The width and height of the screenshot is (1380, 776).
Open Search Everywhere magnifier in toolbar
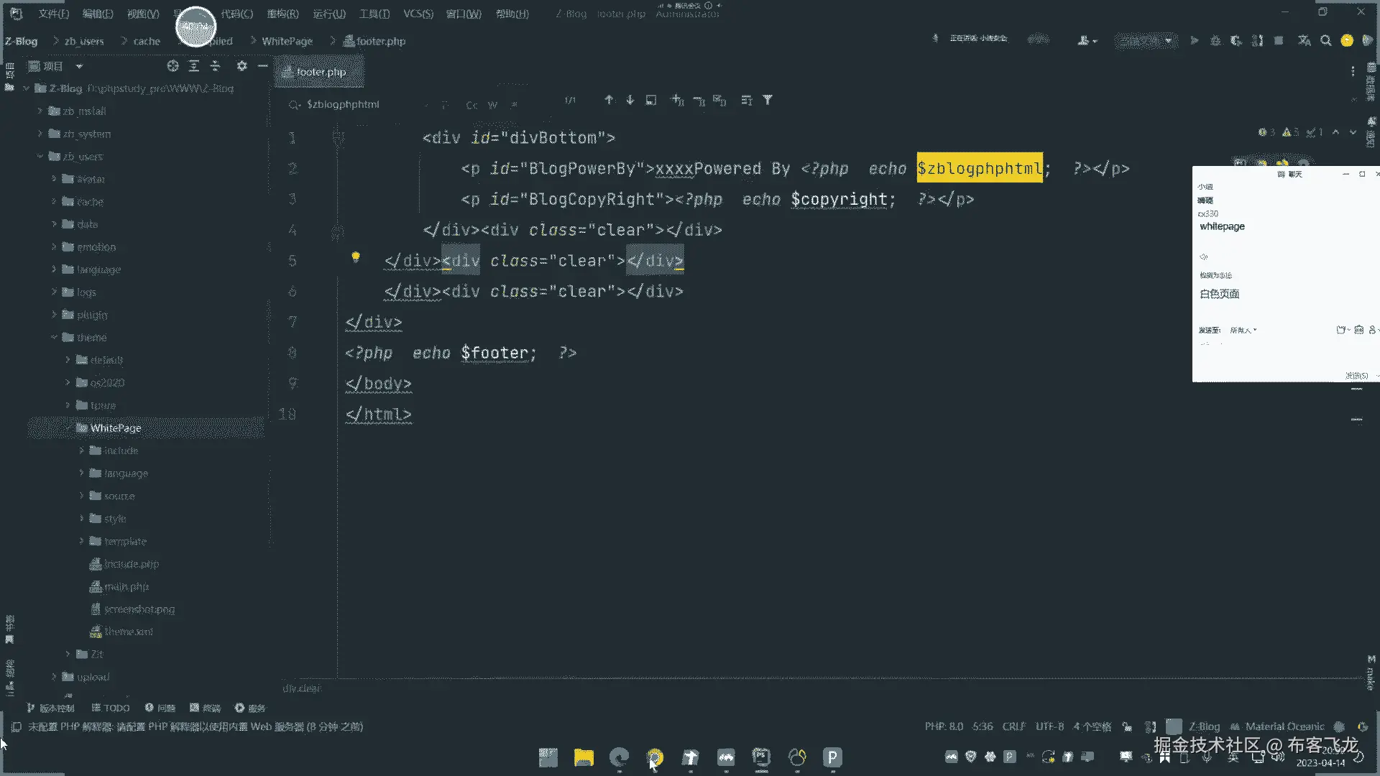tap(1325, 41)
